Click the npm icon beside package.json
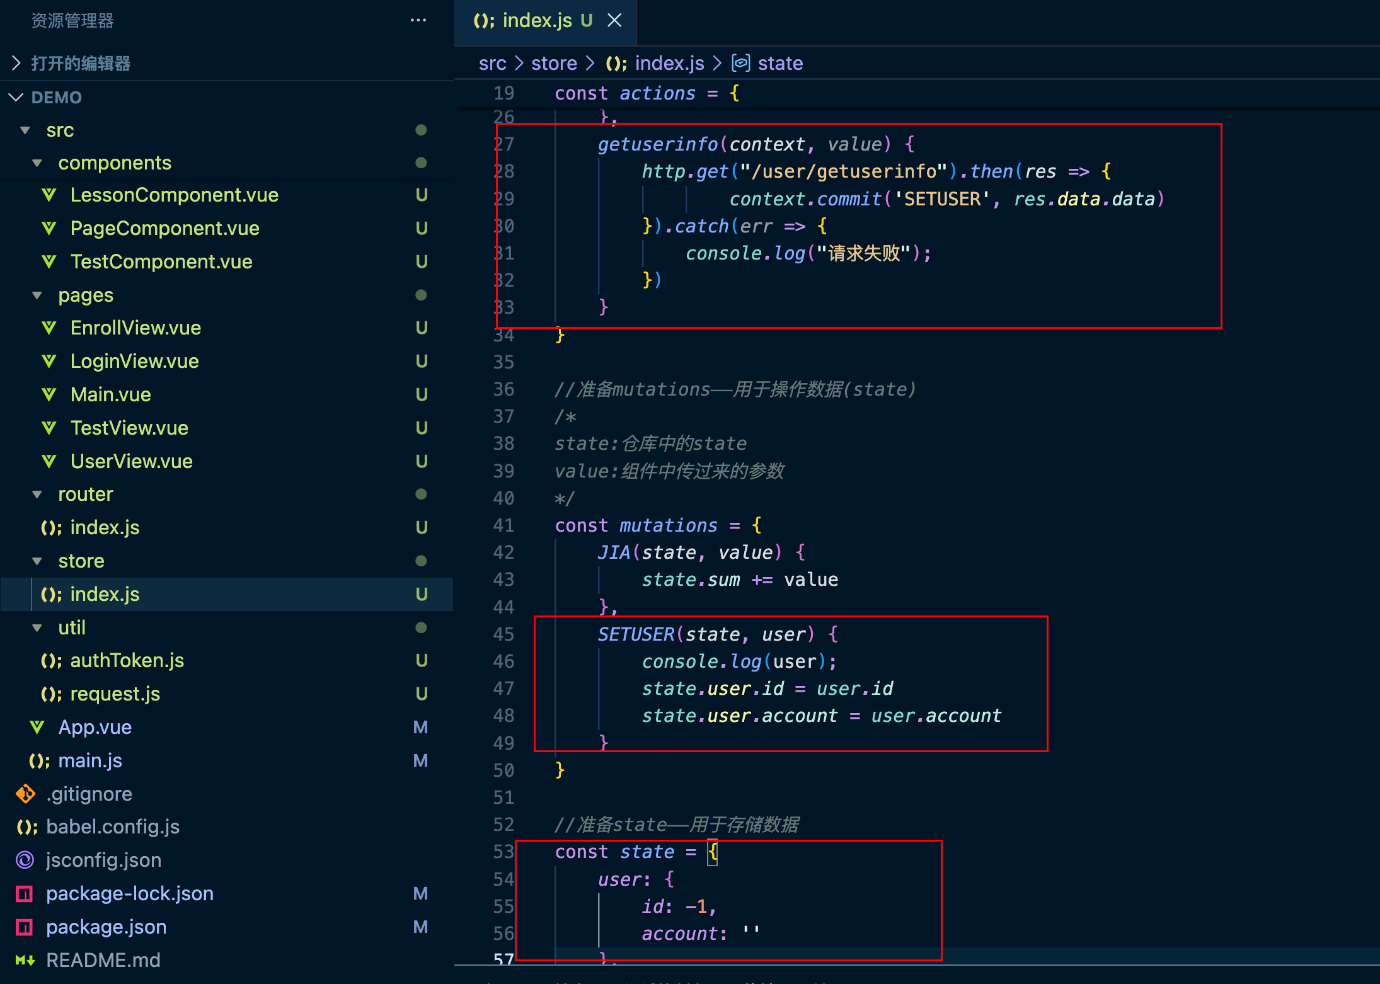Viewport: 1380px width, 984px height. pyautogui.click(x=25, y=927)
